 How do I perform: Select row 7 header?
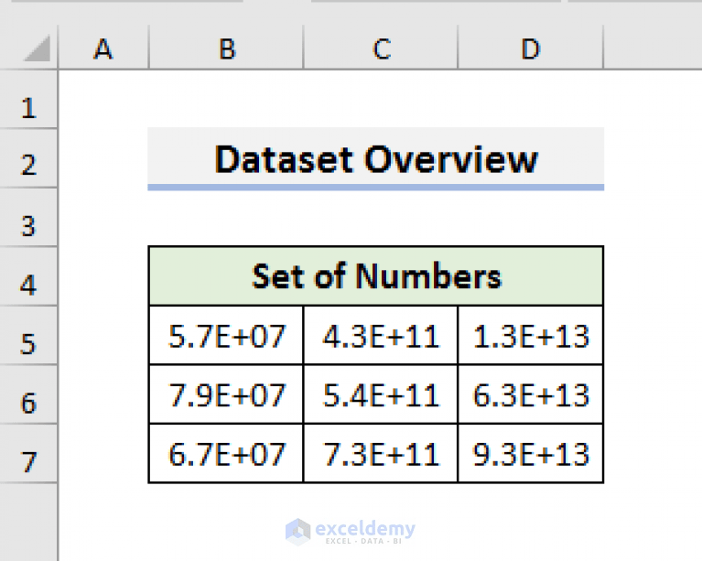pos(28,453)
